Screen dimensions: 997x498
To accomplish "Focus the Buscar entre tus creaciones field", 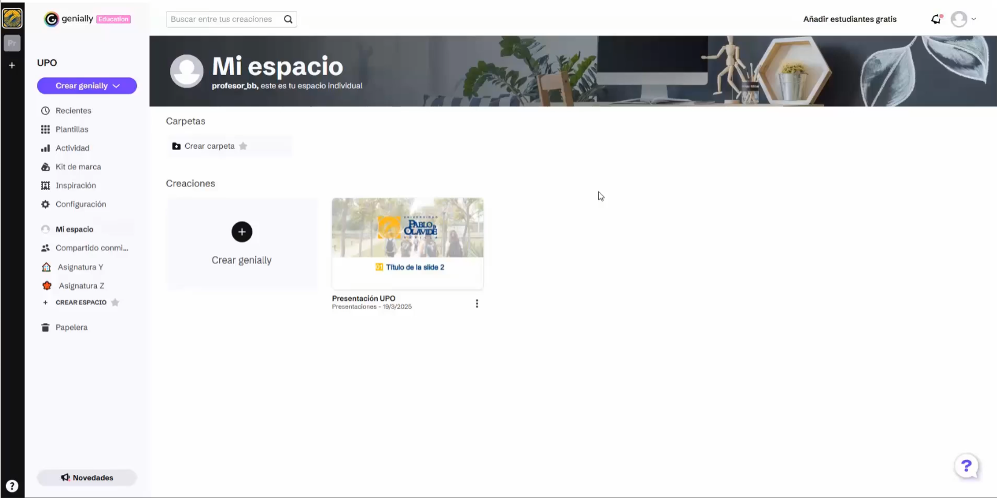I will coord(222,19).
